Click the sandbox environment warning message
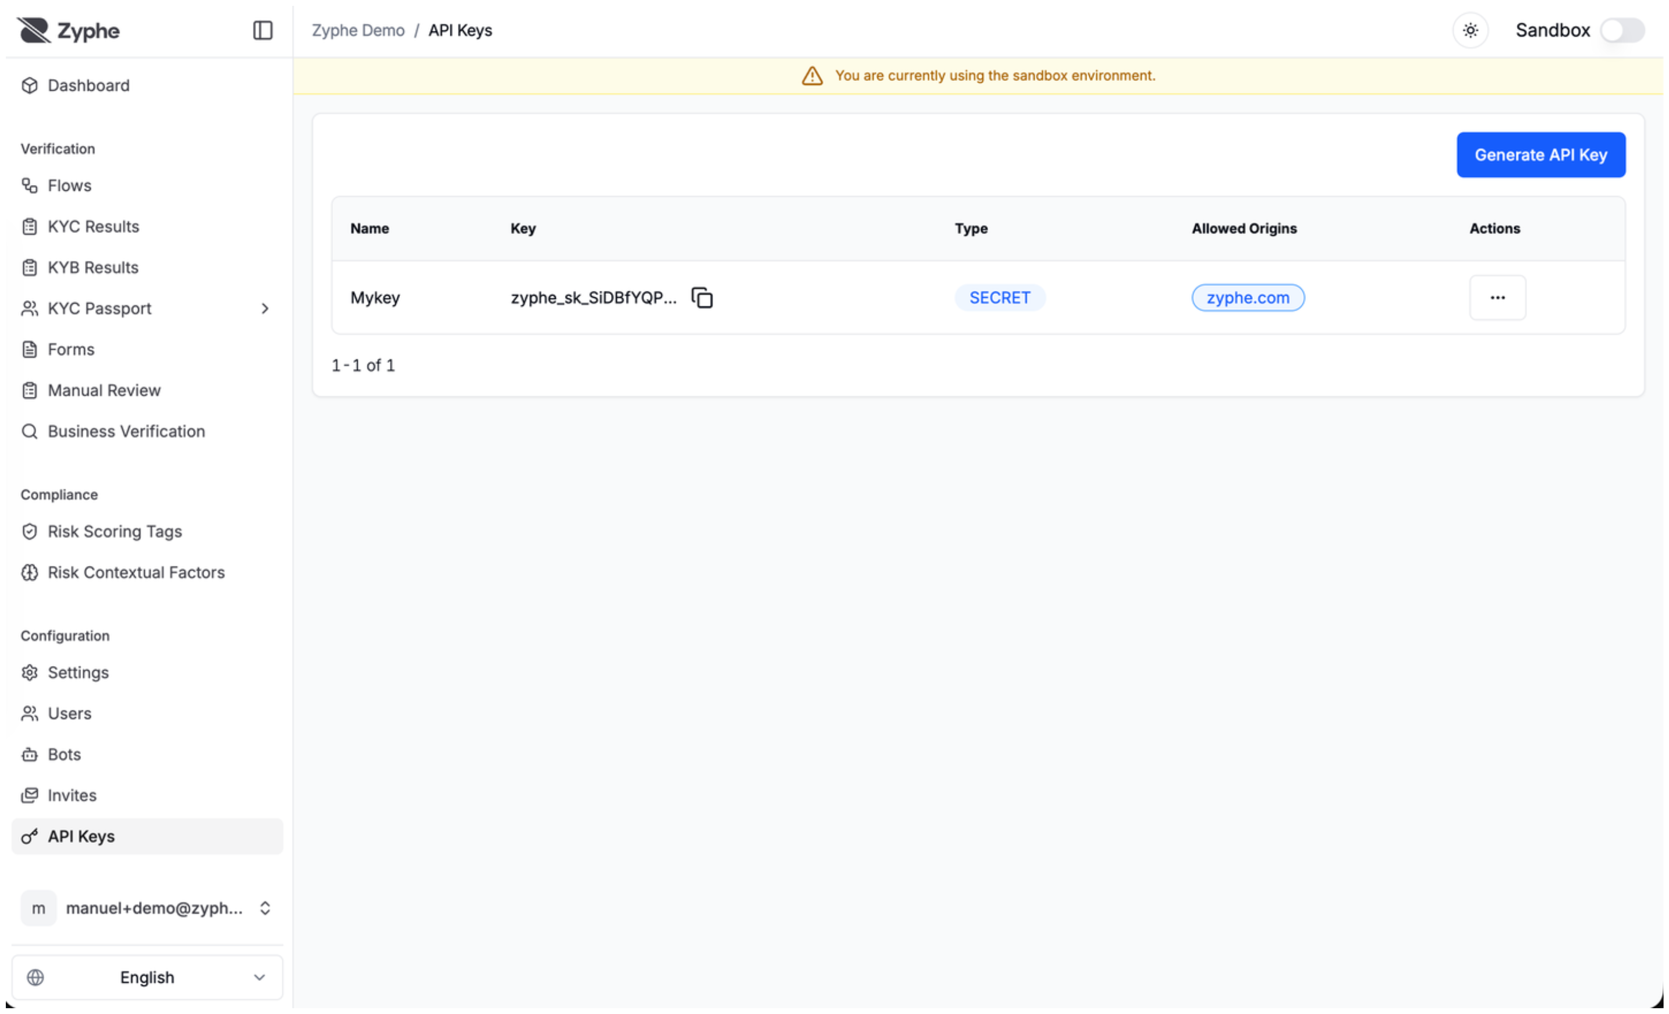This screenshot has width=1669, height=1014. (995, 76)
